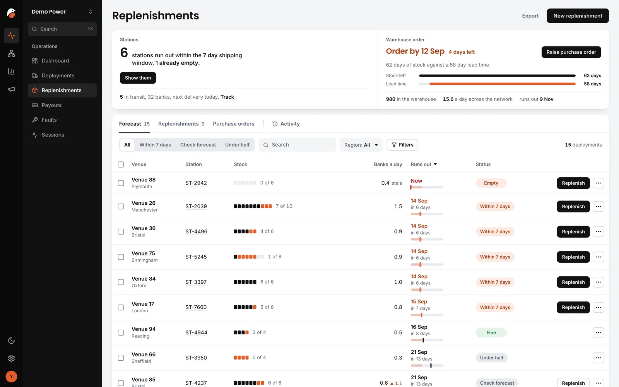
Task: Open the megaphone announcements icon
Action: pyautogui.click(x=11, y=89)
